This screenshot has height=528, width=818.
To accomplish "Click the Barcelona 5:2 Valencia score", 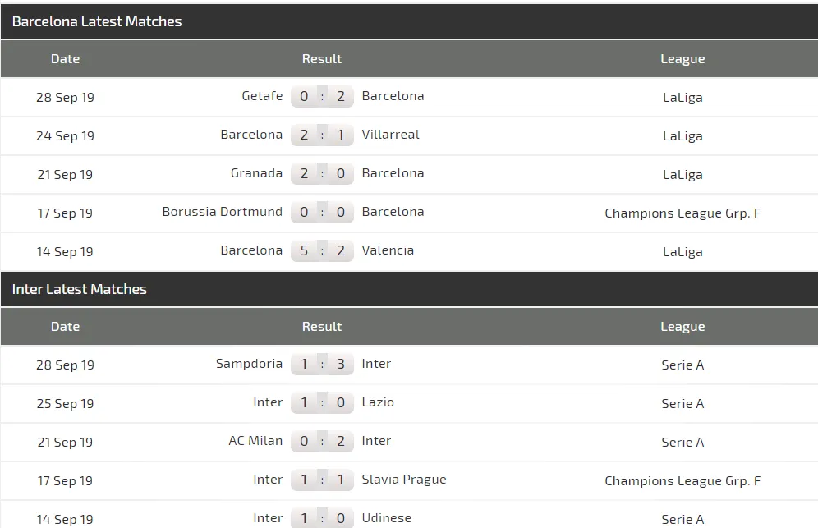I will pos(322,250).
